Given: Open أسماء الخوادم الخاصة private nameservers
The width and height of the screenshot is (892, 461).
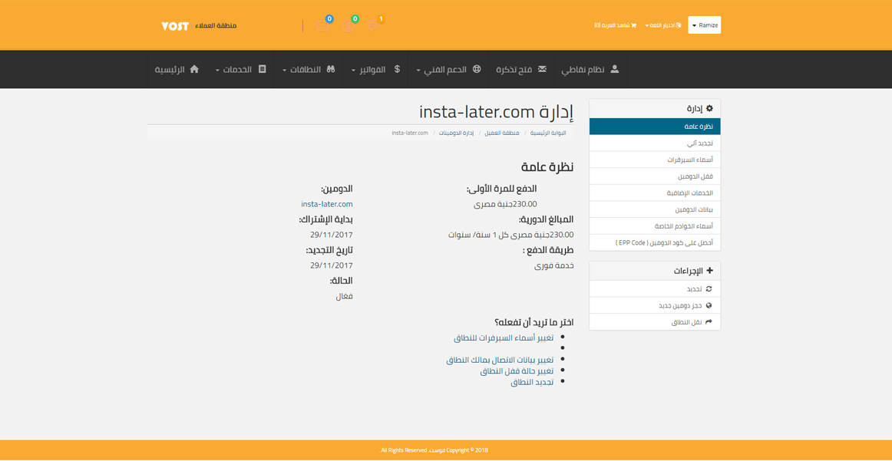Looking at the screenshot, I should (x=655, y=226).
